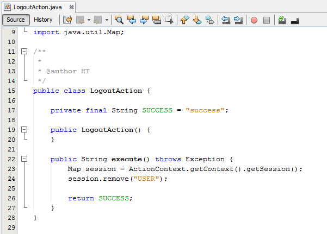The height and width of the screenshot is (234, 327).
Task: Click Toggle Bookmark icon
Action: coord(210,20)
